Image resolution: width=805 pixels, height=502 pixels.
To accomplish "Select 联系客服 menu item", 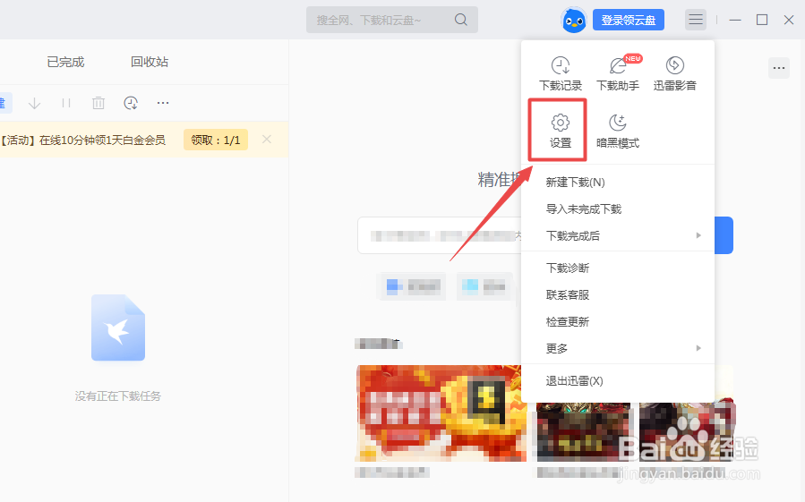I will (618, 294).
